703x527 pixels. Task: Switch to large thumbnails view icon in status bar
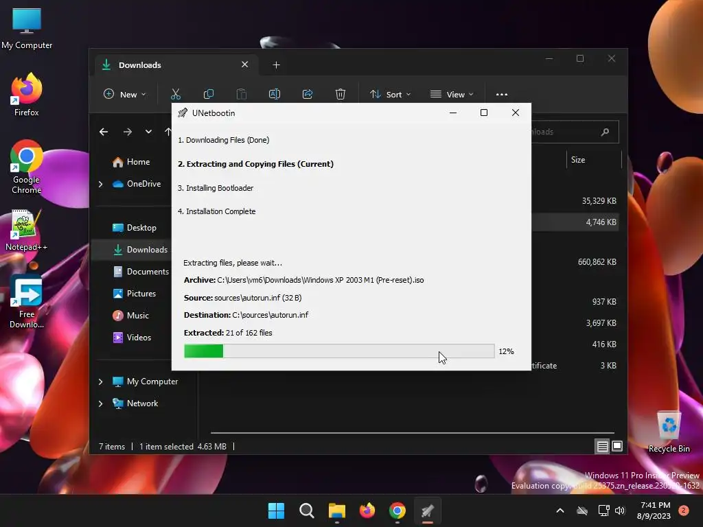click(617, 446)
